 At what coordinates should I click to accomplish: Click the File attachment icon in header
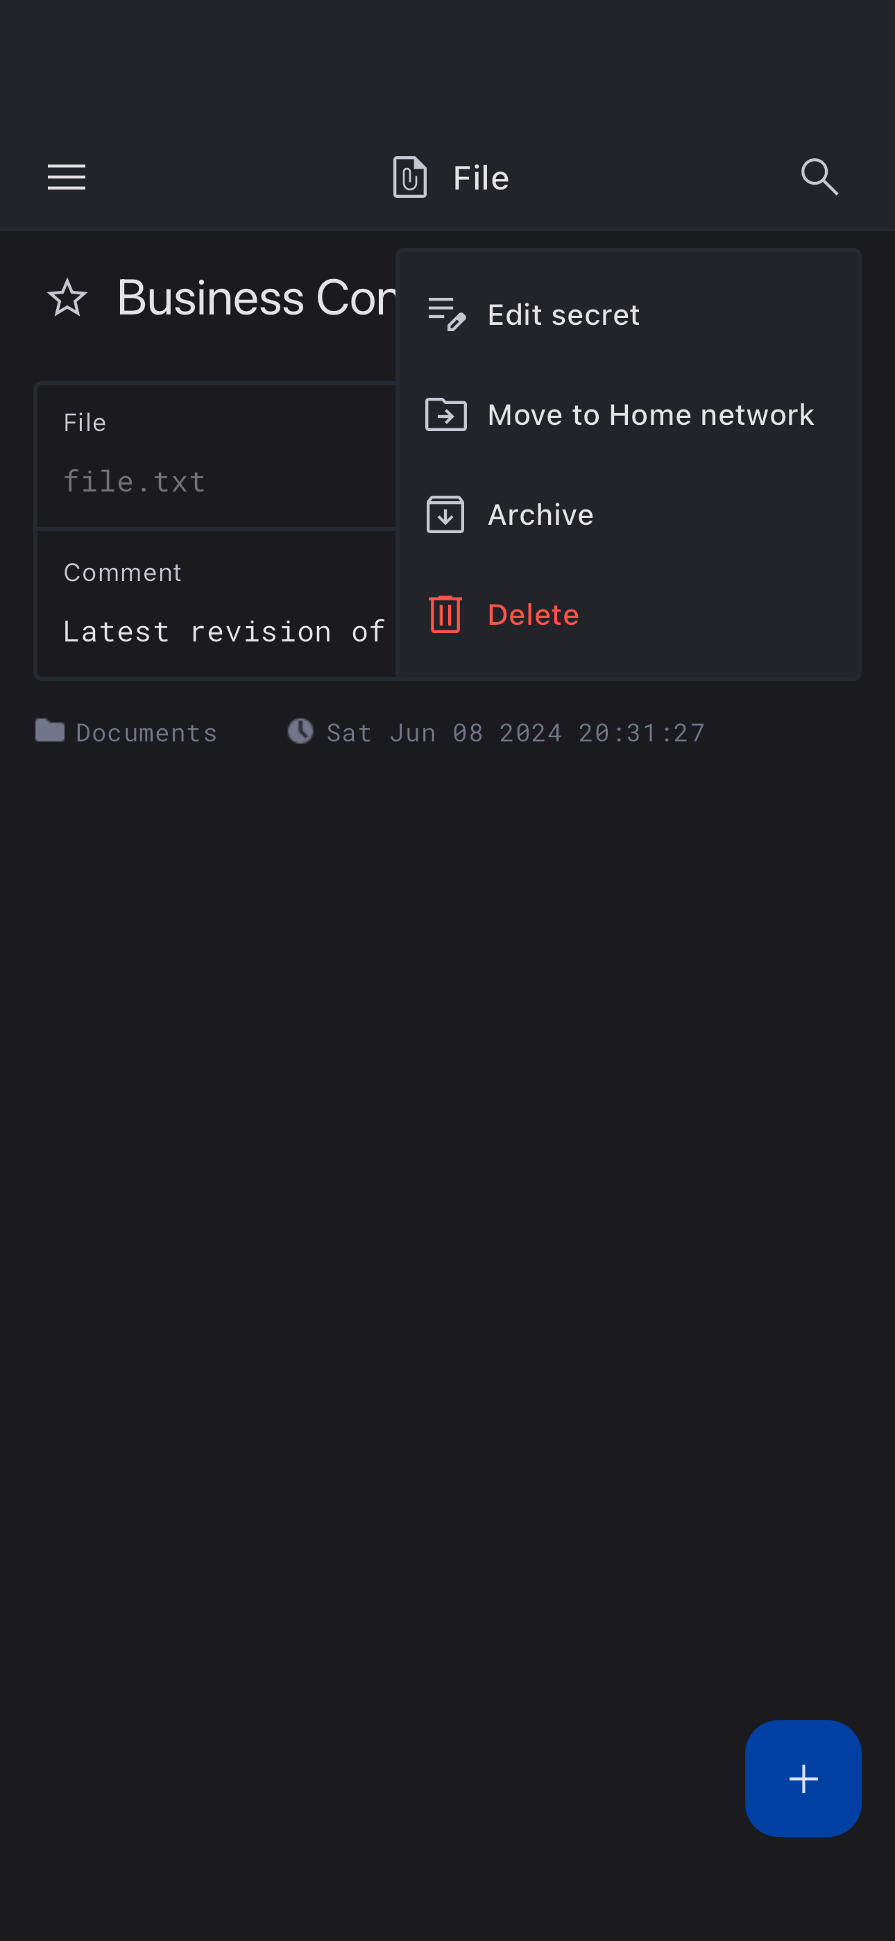pos(410,177)
